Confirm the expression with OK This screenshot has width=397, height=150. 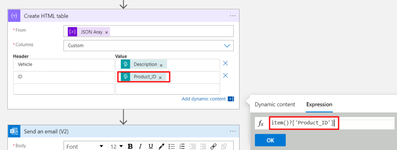tap(270, 140)
